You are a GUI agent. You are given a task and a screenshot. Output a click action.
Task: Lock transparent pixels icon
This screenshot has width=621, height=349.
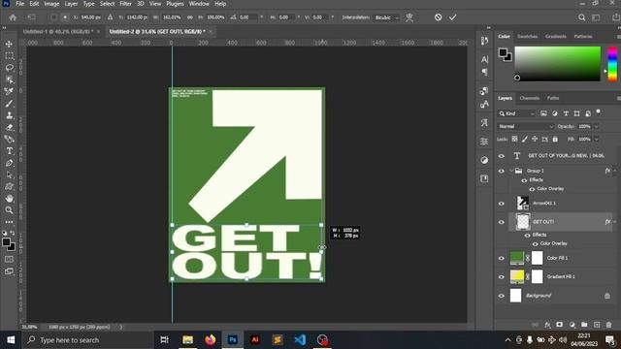(514, 139)
